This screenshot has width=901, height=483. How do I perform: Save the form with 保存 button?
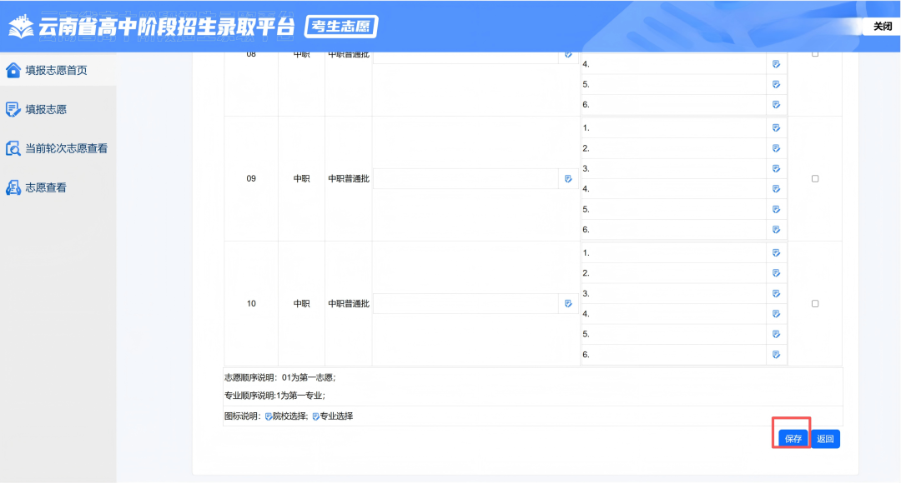click(x=793, y=439)
